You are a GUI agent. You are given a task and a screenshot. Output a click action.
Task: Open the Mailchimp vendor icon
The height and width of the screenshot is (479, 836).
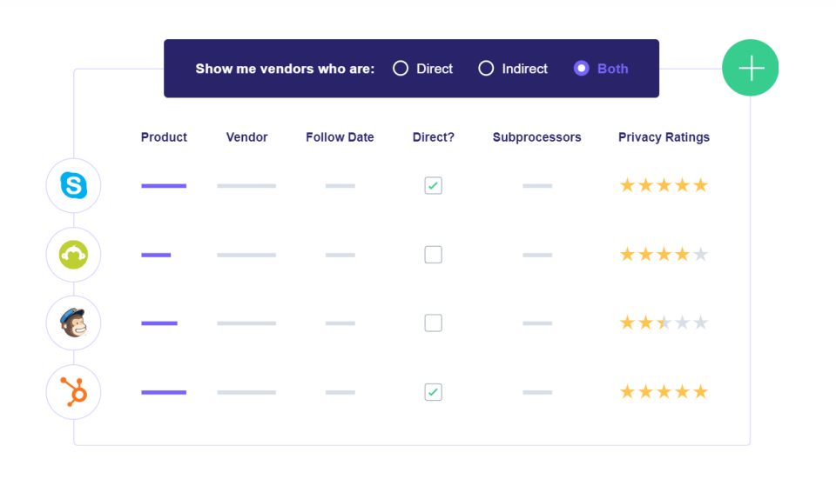[x=73, y=323]
